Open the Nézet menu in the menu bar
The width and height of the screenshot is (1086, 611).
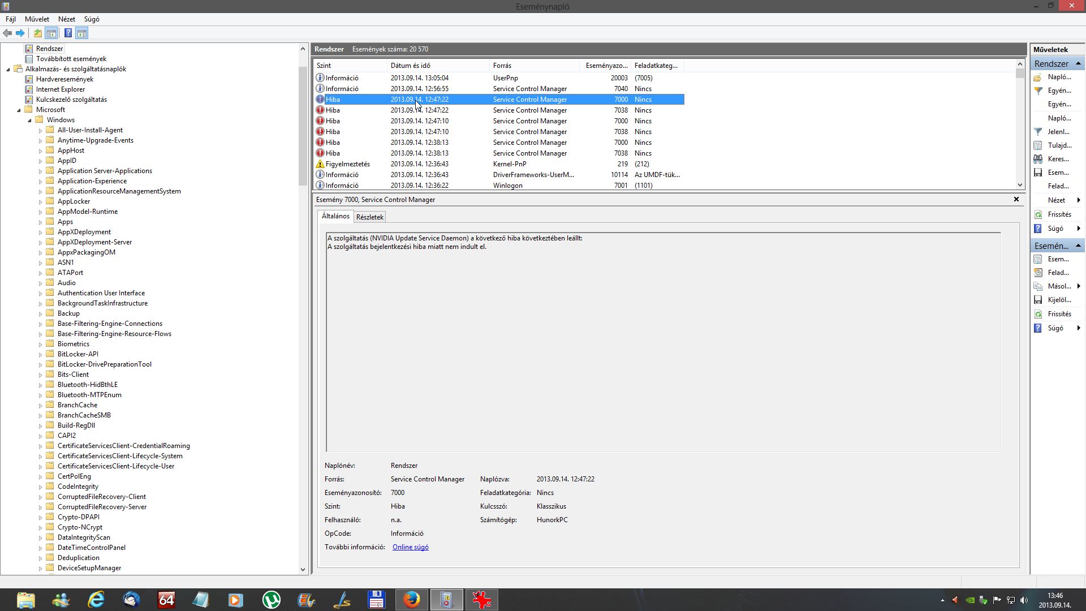click(67, 19)
